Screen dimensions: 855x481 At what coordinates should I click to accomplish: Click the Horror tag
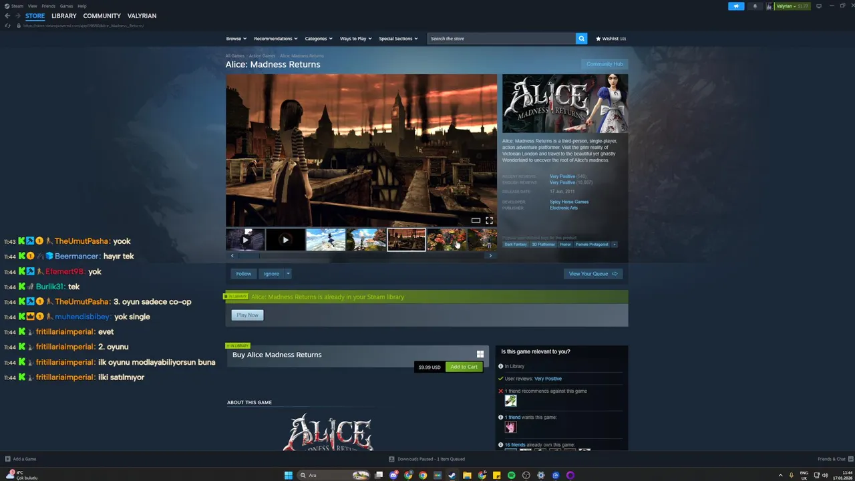tap(565, 245)
